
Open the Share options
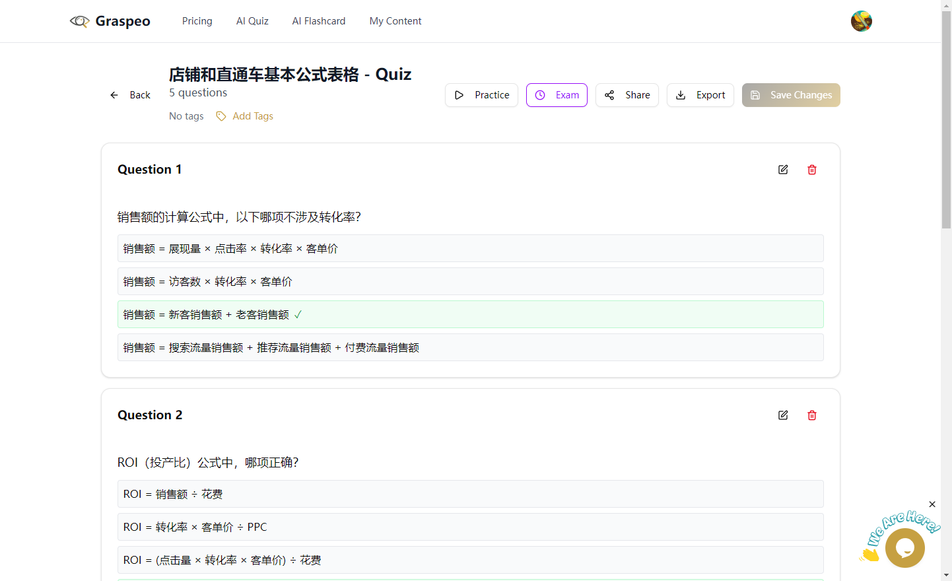(x=627, y=94)
